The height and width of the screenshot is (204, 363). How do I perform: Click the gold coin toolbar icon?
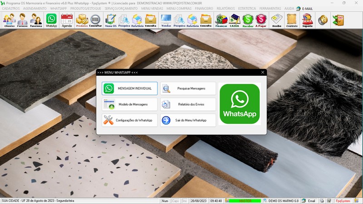(323, 20)
